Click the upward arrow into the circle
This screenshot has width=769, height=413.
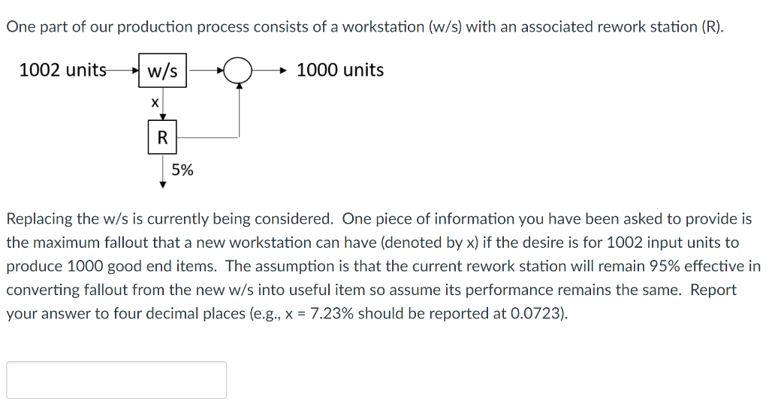click(x=240, y=110)
